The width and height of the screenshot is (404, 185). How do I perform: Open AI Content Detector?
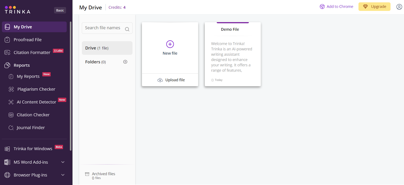[x=36, y=102]
